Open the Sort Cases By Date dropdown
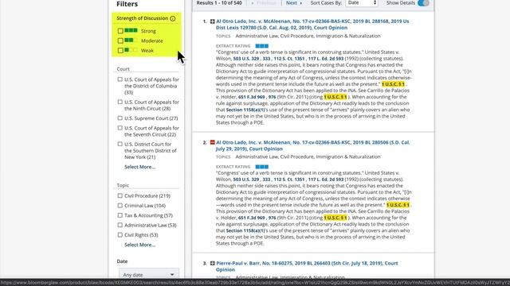Screen dimensions: 510x286 (361, 3)
